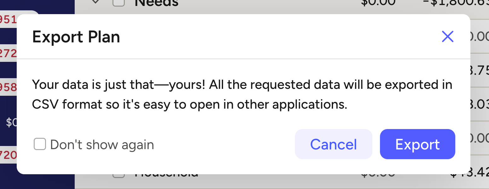Image resolution: width=489 pixels, height=189 pixels.
Task: Select the red balance ending in 951
Action: (x=9, y=20)
